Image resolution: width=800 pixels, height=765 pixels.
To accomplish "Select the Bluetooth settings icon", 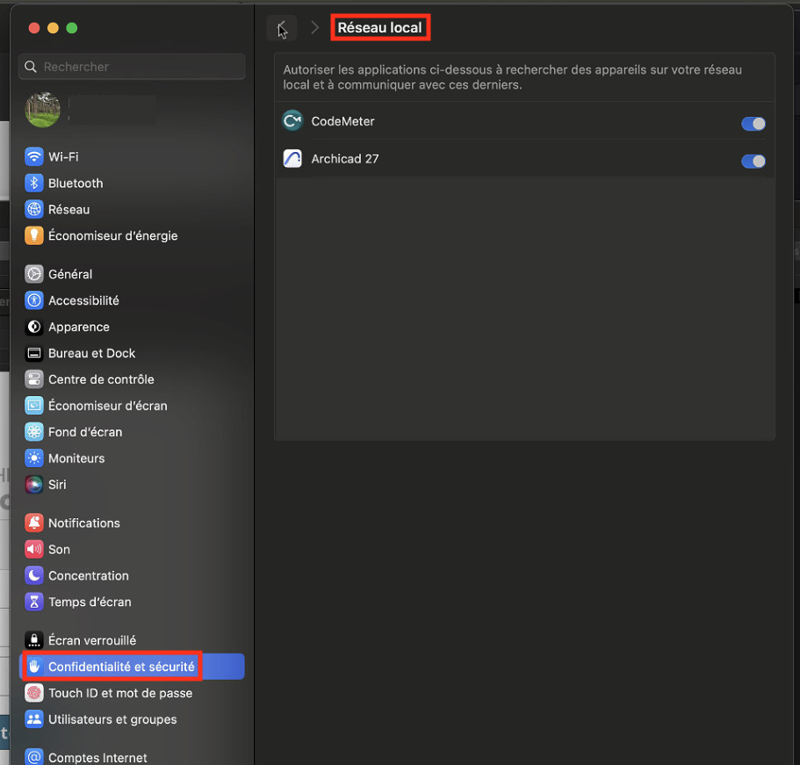I will pos(34,183).
